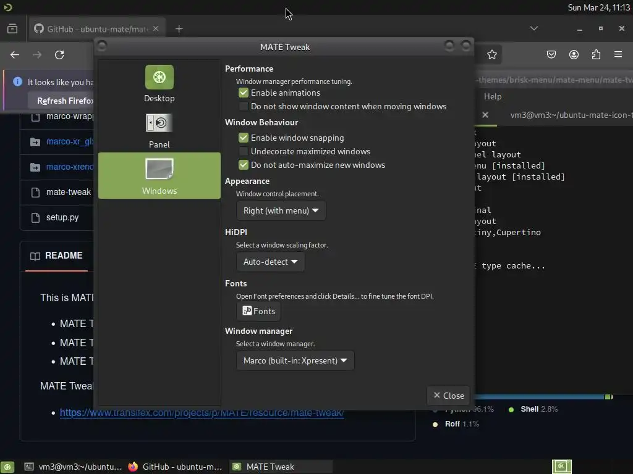Image resolution: width=633 pixels, height=474 pixels.
Task: Open the Desktop section in MATE Tweak
Action: 159,84
